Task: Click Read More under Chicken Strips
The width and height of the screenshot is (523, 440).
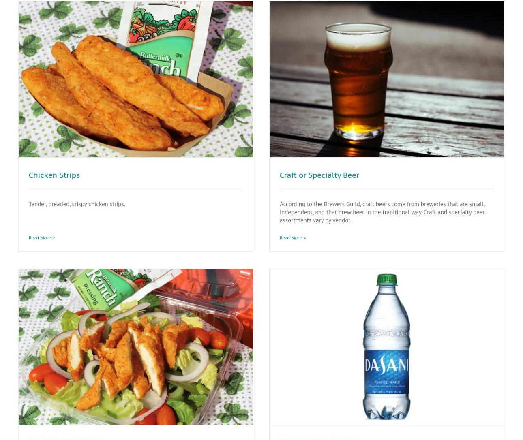Action: pos(40,238)
